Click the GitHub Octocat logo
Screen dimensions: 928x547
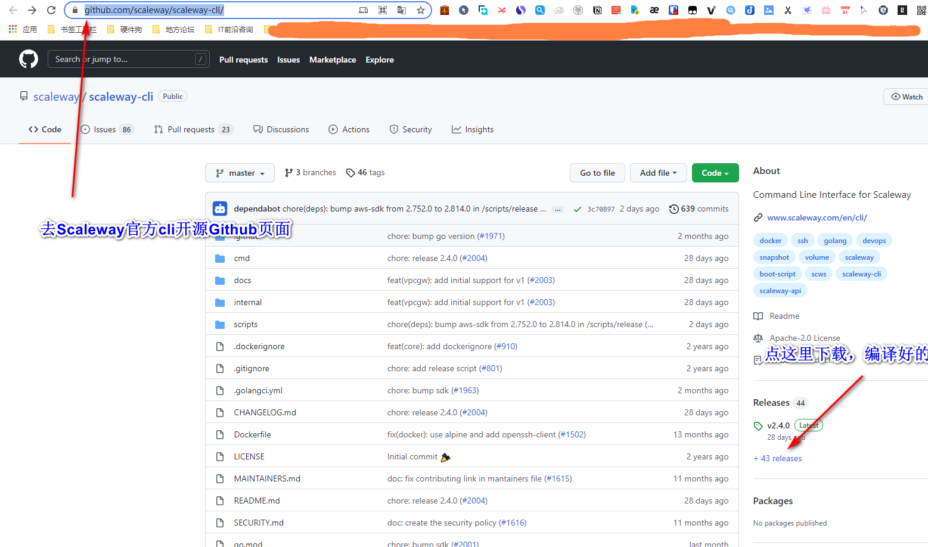(x=29, y=59)
